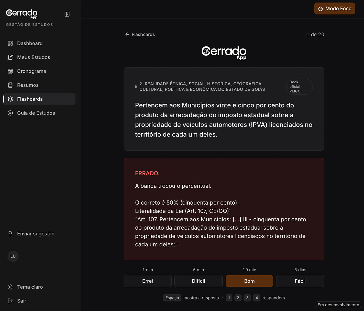Click Enviar sugestão link
Image resolution: width=364 pixels, height=311 pixels.
39,234
